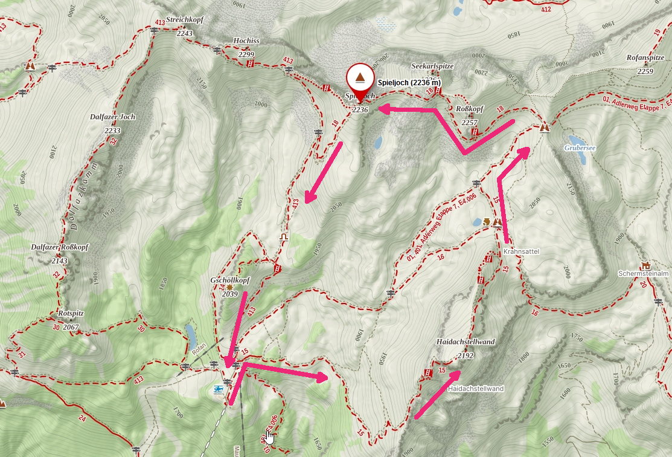
Task: Click the cave symbol on trail 413
Action: click(x=283, y=236)
